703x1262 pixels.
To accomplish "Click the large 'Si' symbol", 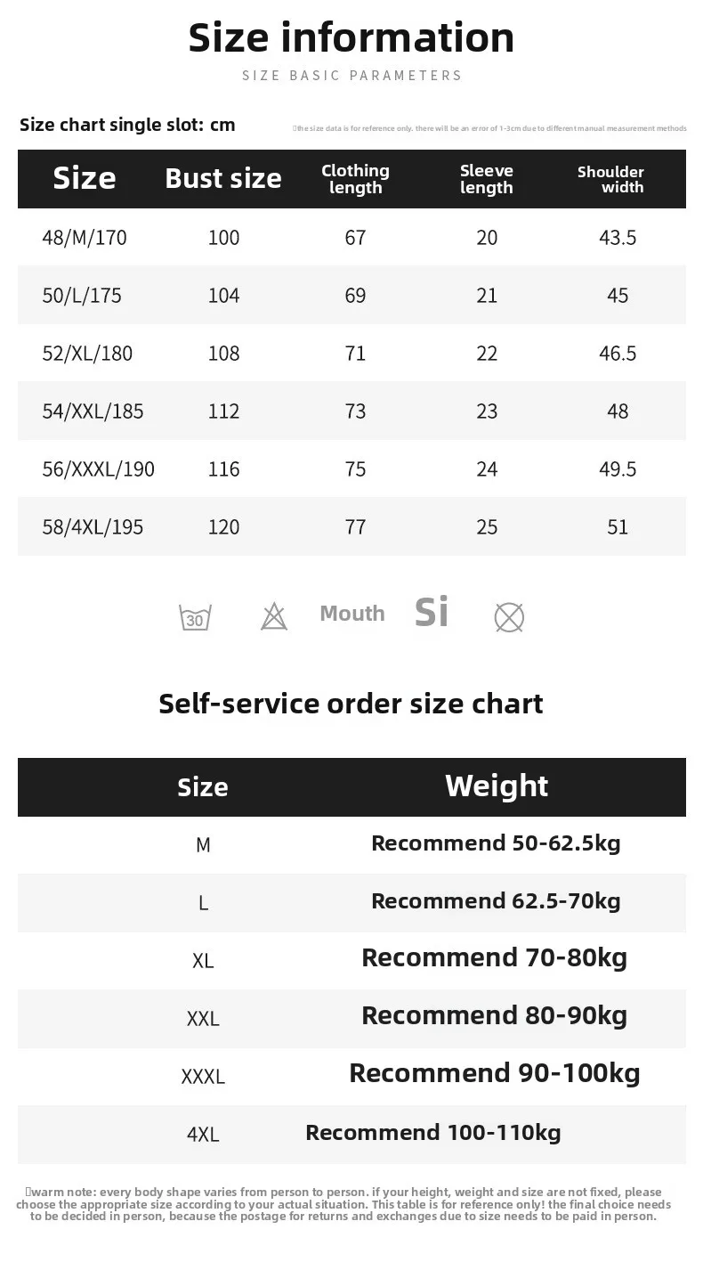I will (432, 612).
